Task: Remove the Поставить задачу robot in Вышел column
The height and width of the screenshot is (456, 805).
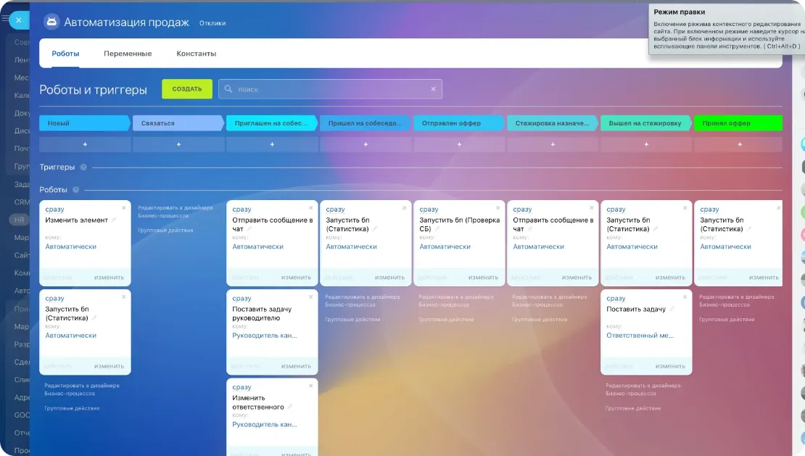Action: (x=685, y=297)
